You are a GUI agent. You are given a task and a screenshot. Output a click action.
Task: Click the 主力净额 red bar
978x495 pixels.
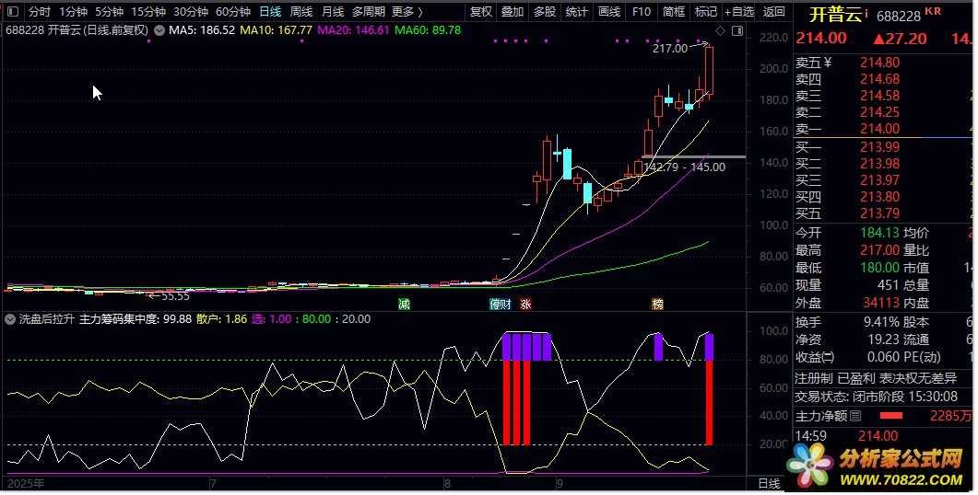coord(891,416)
